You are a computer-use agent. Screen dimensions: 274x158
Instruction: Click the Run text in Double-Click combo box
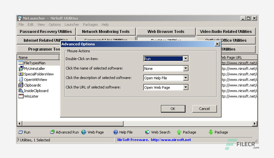pyautogui.click(x=147, y=59)
